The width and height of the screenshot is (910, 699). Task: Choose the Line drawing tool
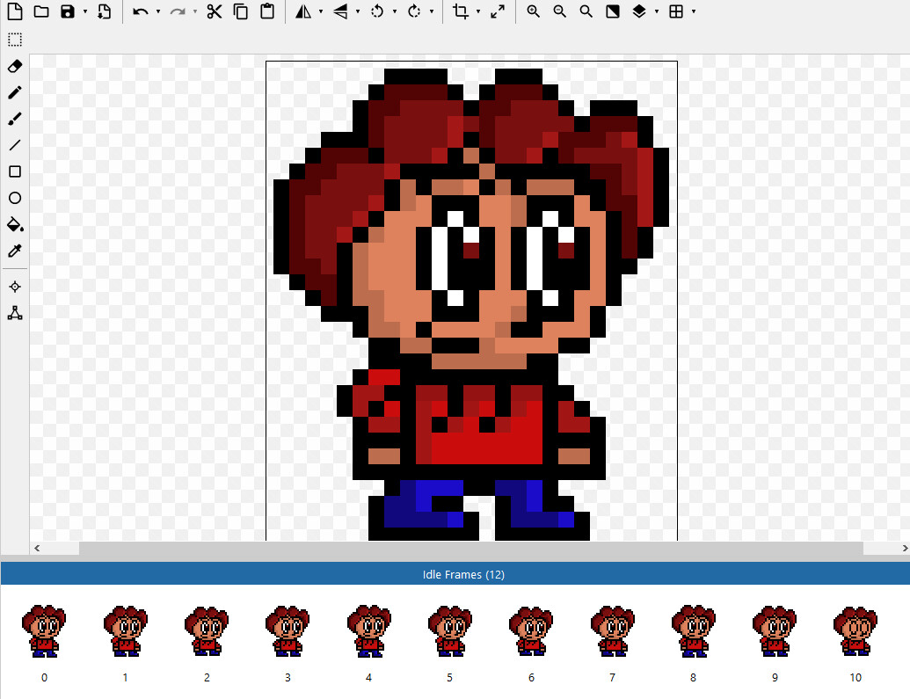click(x=14, y=145)
